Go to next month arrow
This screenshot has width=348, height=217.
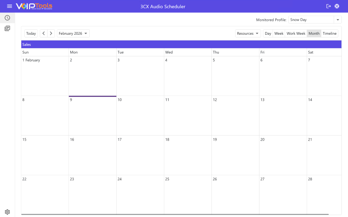click(51, 34)
